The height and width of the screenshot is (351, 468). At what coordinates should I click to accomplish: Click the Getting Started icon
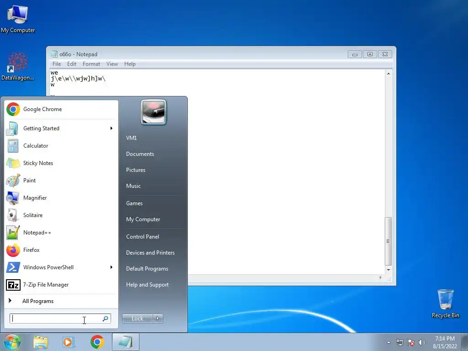click(12, 128)
